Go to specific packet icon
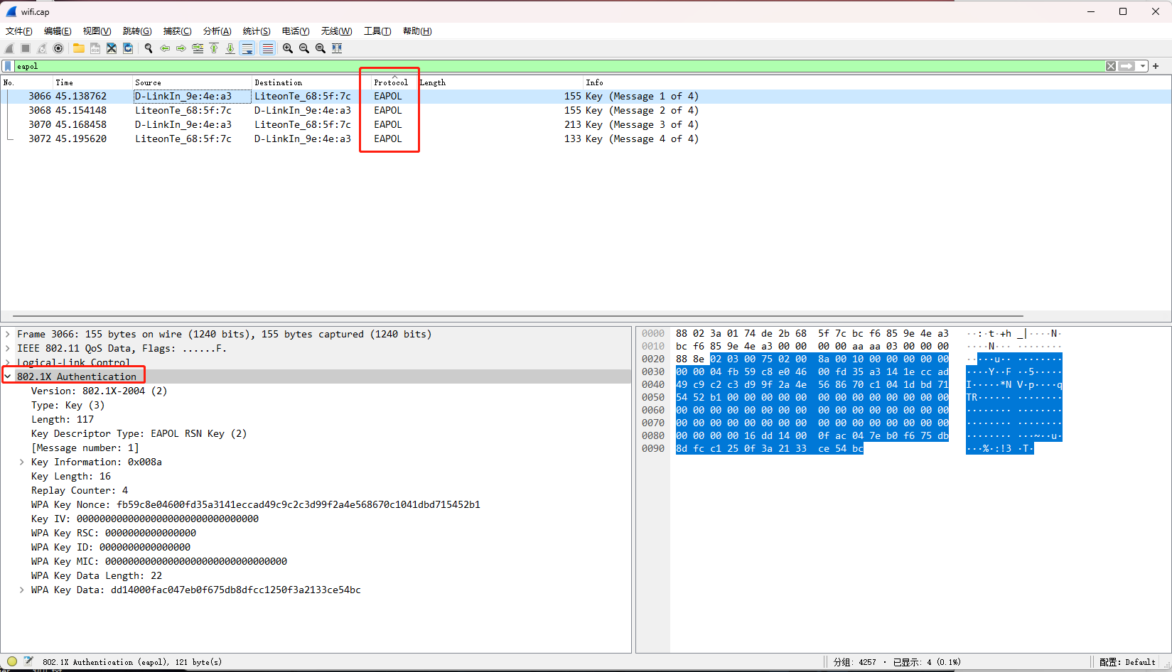Image resolution: width=1172 pixels, height=672 pixels. 198,48
